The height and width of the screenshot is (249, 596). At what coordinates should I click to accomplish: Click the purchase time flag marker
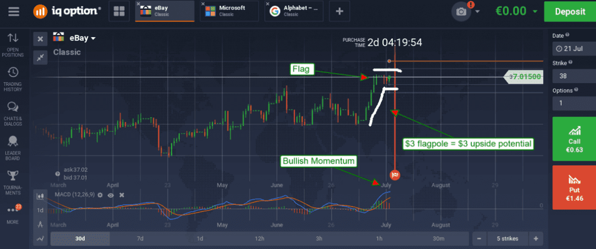tap(395, 175)
